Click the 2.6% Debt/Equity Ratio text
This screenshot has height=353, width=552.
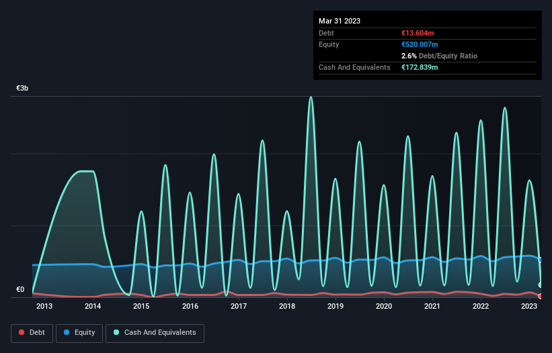[439, 56]
